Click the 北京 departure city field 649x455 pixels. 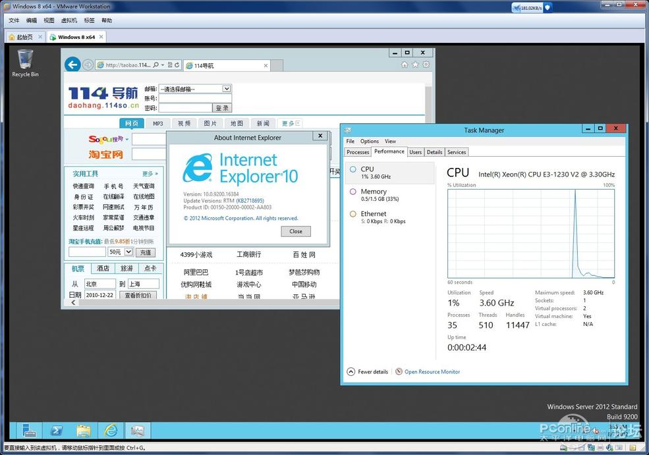point(99,284)
